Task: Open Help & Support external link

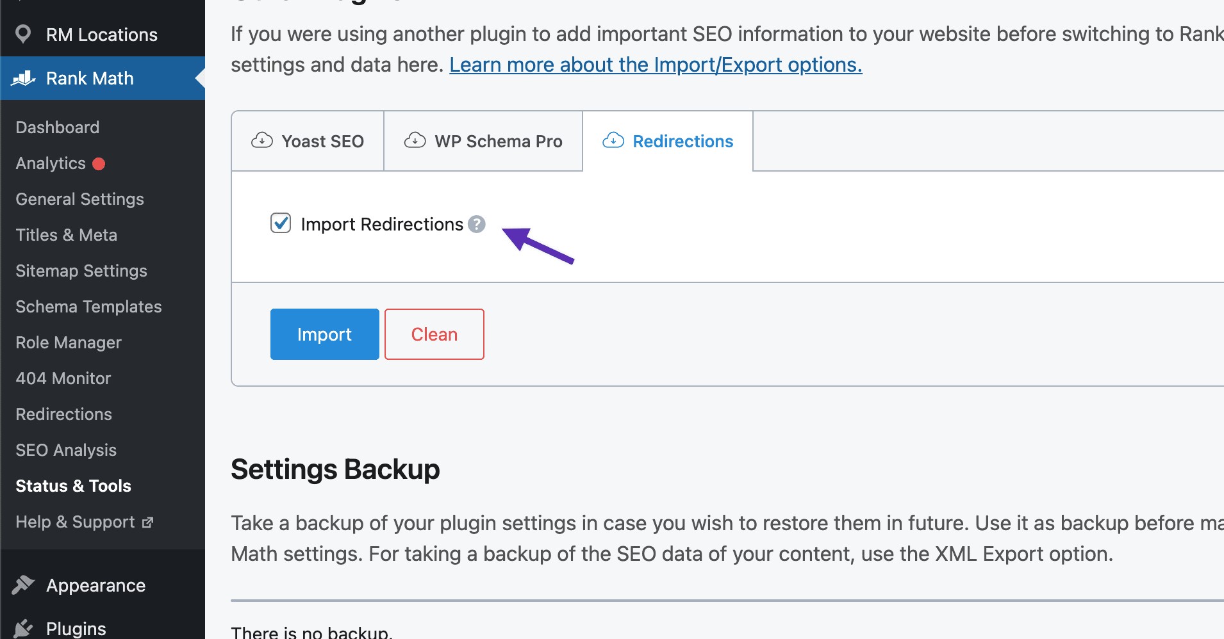Action: click(84, 522)
